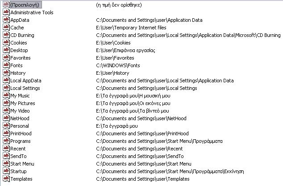Select the icon next to My Music
This screenshot has height=186, width=283.
[6, 95]
